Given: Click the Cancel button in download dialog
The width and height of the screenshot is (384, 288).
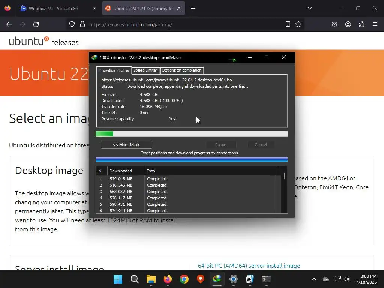Looking at the screenshot, I should [x=261, y=145].
